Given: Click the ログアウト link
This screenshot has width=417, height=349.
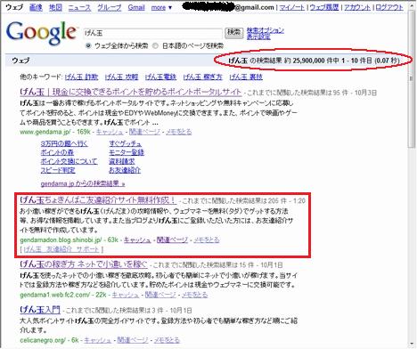Looking at the screenshot, I should point(389,7).
